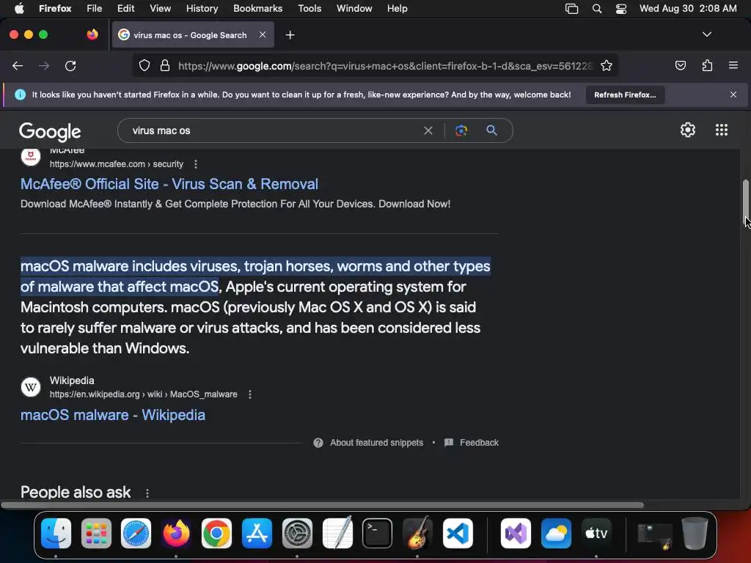Open McAfee Official Site link
Image resolution: width=751 pixels, height=563 pixels.
pyautogui.click(x=169, y=184)
